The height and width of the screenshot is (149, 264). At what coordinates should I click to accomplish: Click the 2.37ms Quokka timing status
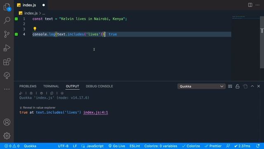(x=242, y=146)
